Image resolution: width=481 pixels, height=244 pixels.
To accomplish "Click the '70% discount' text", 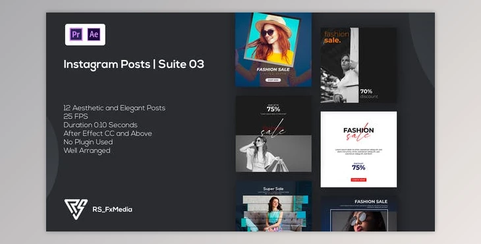I will point(368,94).
